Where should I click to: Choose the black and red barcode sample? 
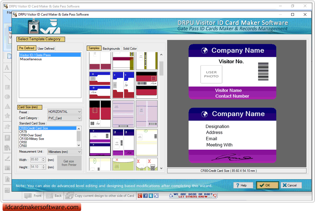pyautogui.click(x=147, y=85)
